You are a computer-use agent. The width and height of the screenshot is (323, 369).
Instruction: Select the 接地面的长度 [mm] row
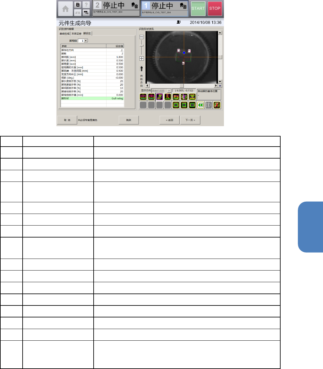click(92, 67)
